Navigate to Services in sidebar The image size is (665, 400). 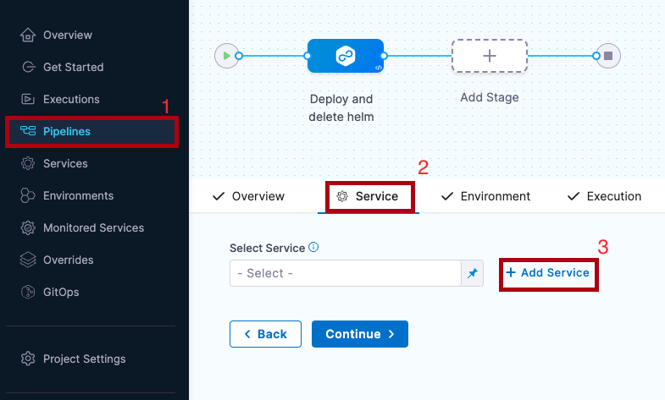click(65, 163)
